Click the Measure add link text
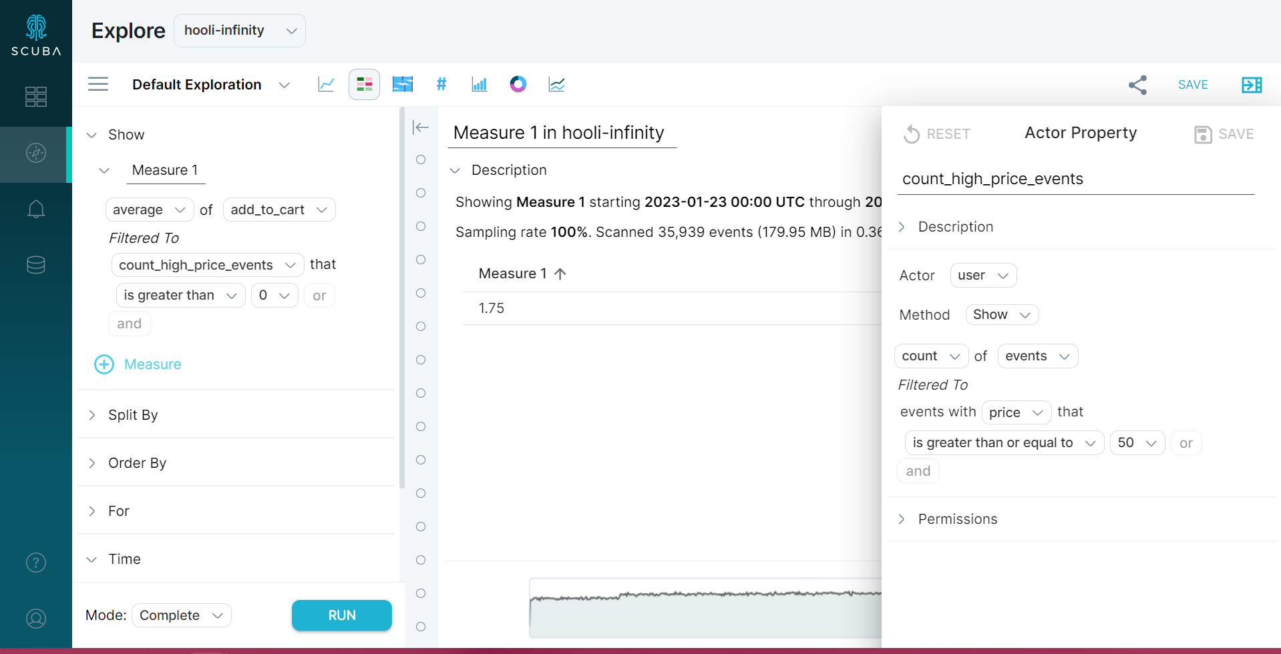Viewport: 1281px width, 654px height. [x=153, y=364]
